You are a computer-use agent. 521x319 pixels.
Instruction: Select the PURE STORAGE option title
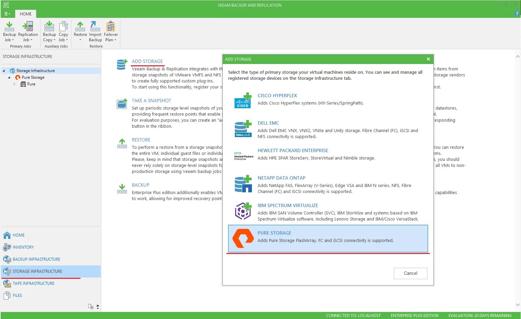tap(274, 233)
